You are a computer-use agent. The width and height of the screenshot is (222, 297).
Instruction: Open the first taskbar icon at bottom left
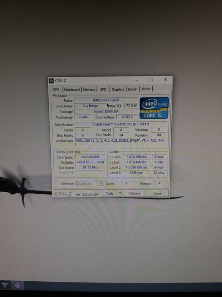pyautogui.click(x=5, y=286)
